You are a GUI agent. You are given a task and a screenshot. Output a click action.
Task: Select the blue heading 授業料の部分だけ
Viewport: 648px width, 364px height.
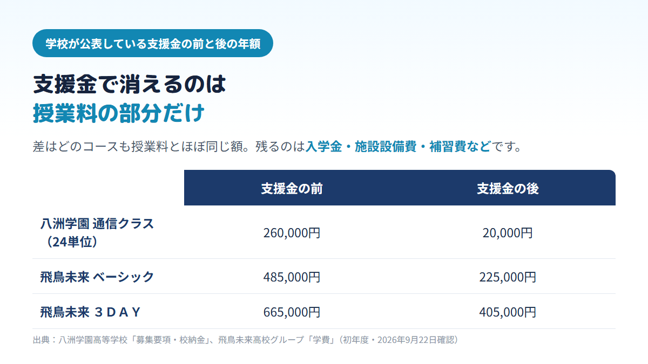pyautogui.click(x=119, y=113)
